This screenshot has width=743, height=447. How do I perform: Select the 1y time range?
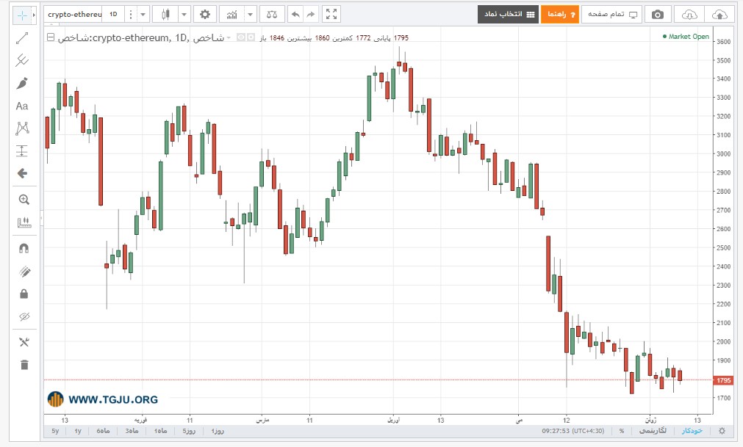[78, 431]
